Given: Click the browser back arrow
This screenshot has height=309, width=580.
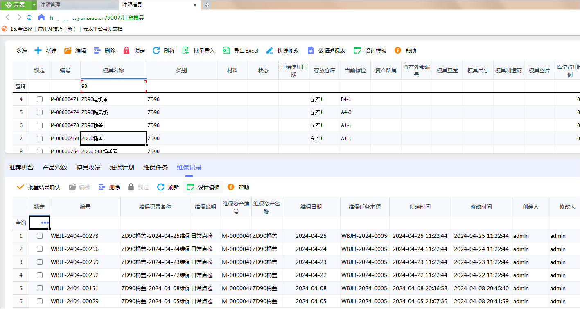Looking at the screenshot, I should click(8, 18).
